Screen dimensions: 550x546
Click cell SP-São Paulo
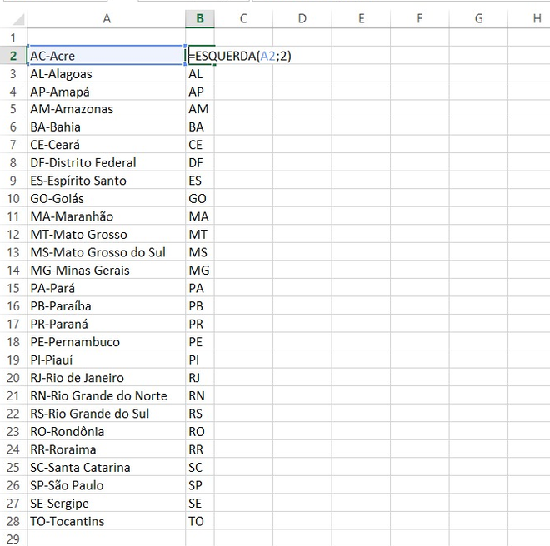(x=107, y=485)
